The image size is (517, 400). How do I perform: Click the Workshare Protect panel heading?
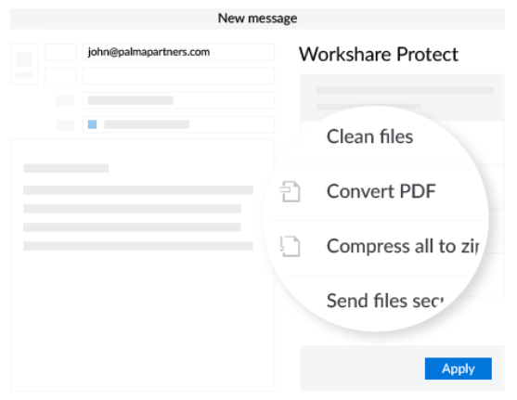(x=379, y=54)
